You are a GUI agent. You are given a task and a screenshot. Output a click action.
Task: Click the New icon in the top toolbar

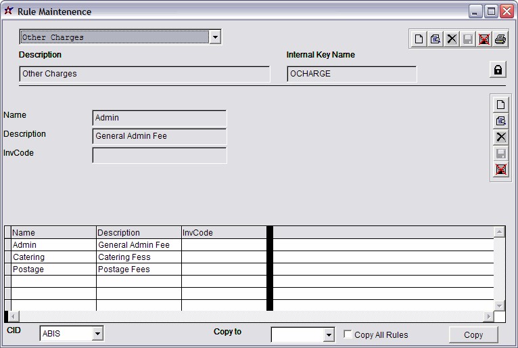pyautogui.click(x=419, y=39)
